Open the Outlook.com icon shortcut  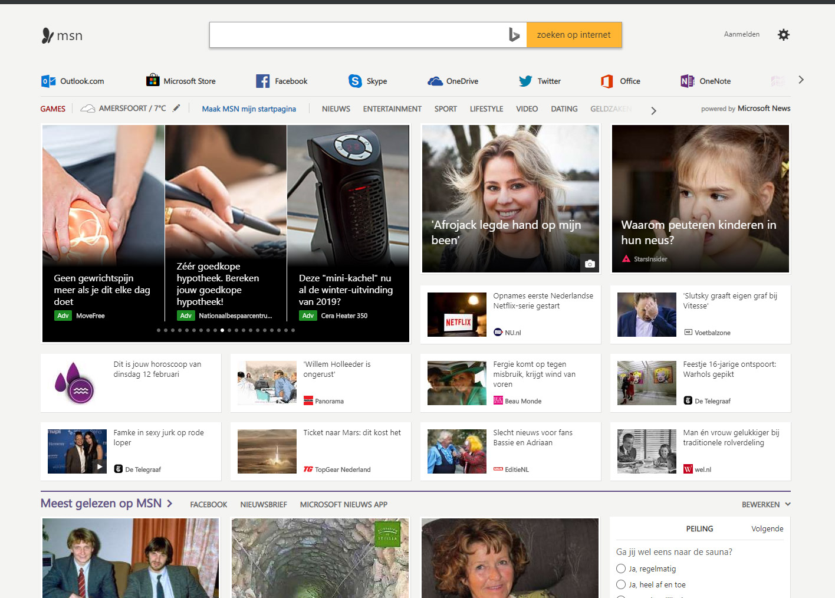48,81
